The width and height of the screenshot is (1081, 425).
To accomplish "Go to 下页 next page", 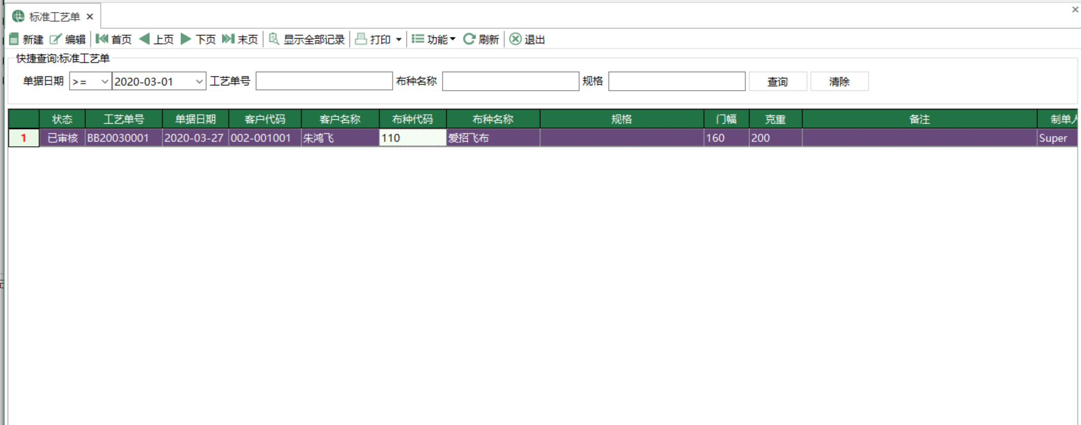I will point(198,40).
